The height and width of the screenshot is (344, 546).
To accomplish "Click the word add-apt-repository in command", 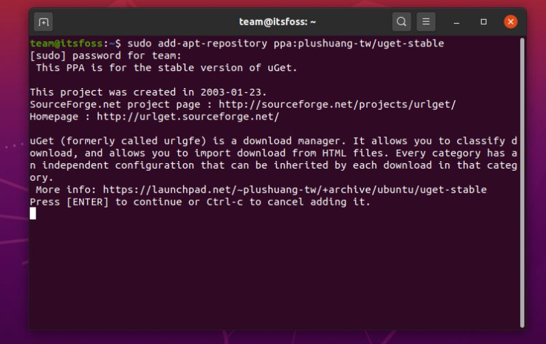I will pos(212,44).
